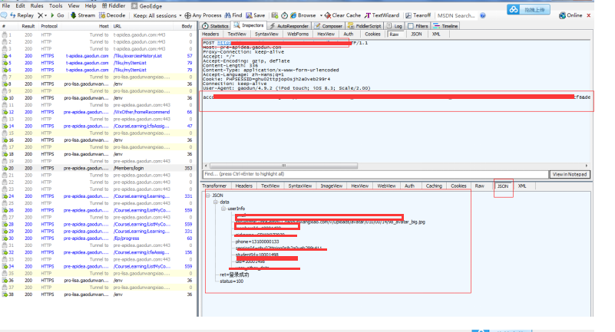The image size is (615, 332).
Task: Toggle Decode option in toolbar
Action: pyautogui.click(x=112, y=15)
